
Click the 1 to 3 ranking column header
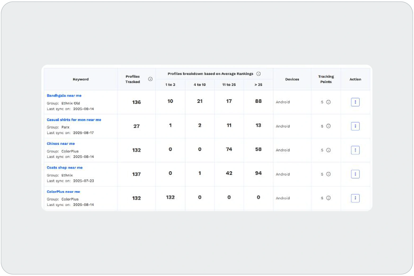click(170, 85)
